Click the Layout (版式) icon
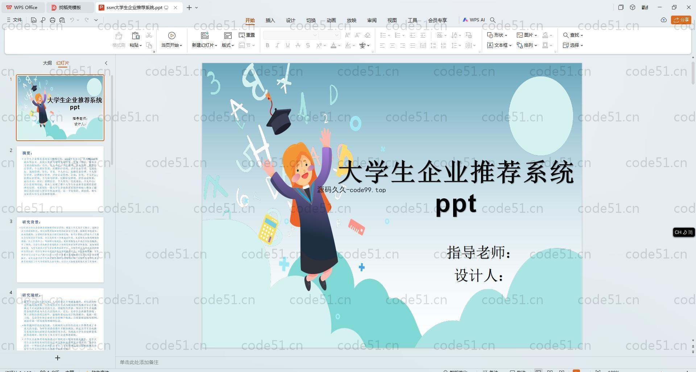The image size is (696, 372). point(228,36)
